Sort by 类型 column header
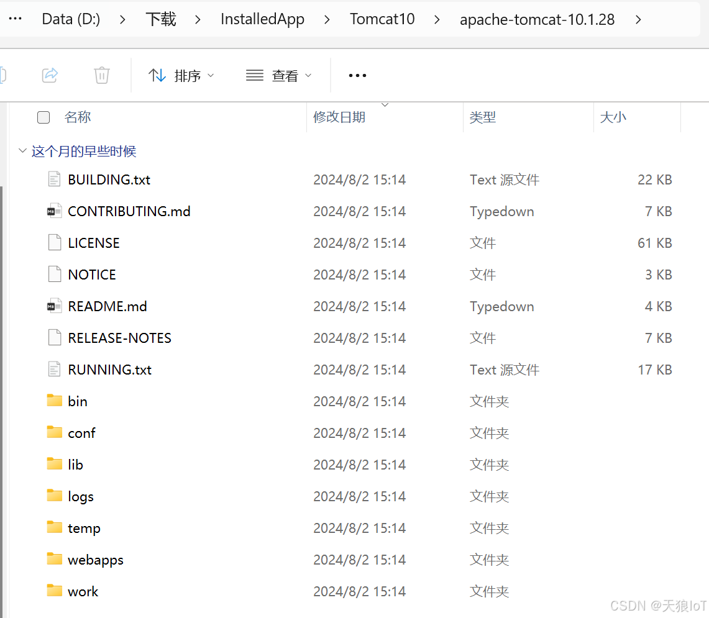 [x=482, y=117]
